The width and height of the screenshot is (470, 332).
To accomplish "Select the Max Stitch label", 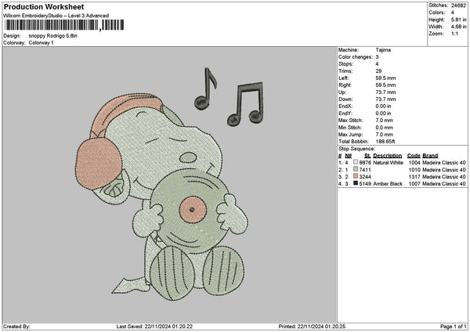I will point(351,121).
